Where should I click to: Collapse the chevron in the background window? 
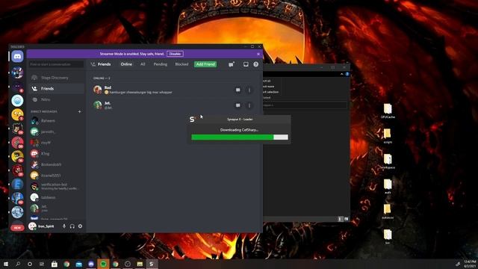click(342, 74)
